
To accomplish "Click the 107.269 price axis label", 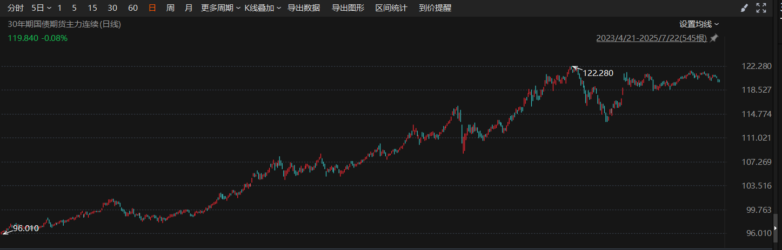I will click(x=757, y=162).
